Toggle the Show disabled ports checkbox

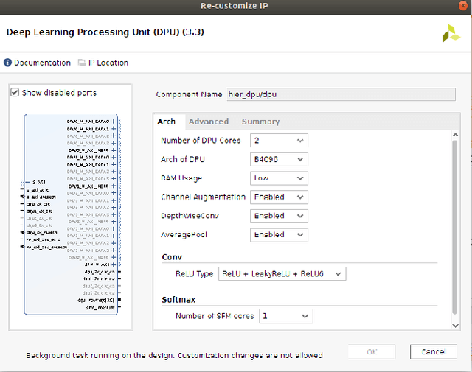coord(15,93)
